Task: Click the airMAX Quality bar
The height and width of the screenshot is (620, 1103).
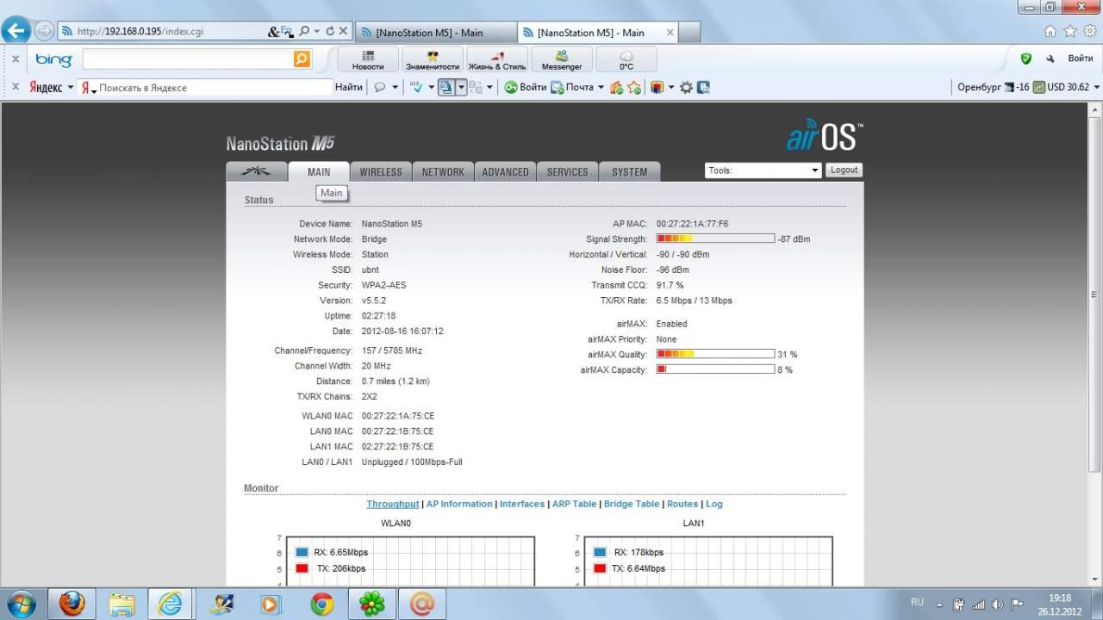Action: [x=715, y=354]
